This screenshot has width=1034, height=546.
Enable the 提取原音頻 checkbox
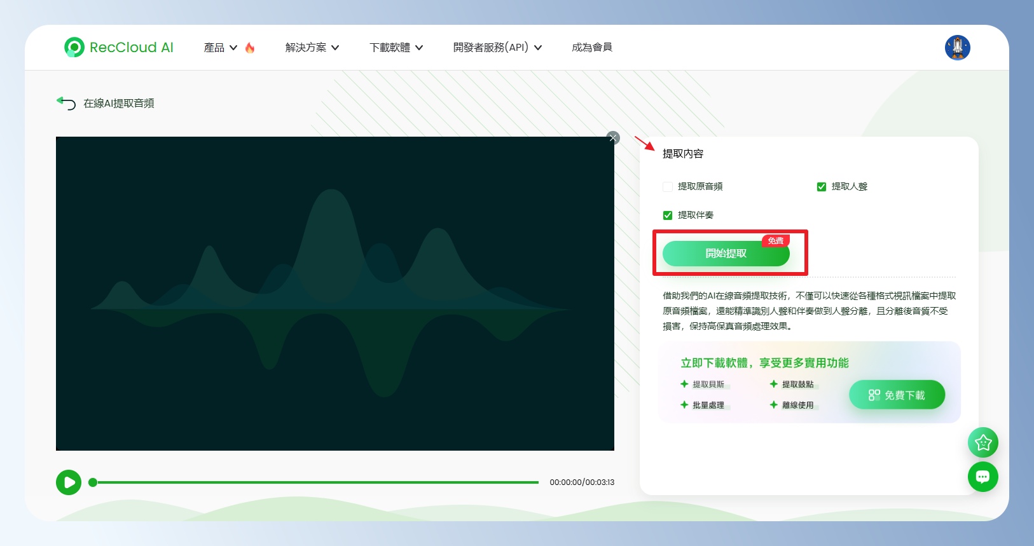[668, 187]
